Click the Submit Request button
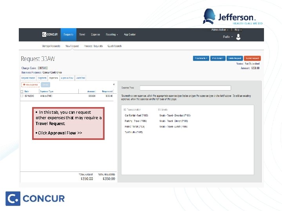This screenshot has height=211, width=282. 252,58
